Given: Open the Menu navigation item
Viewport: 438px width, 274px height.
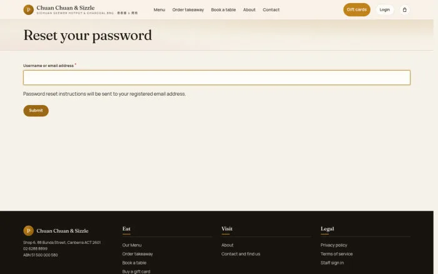Looking at the screenshot, I should click(x=159, y=10).
